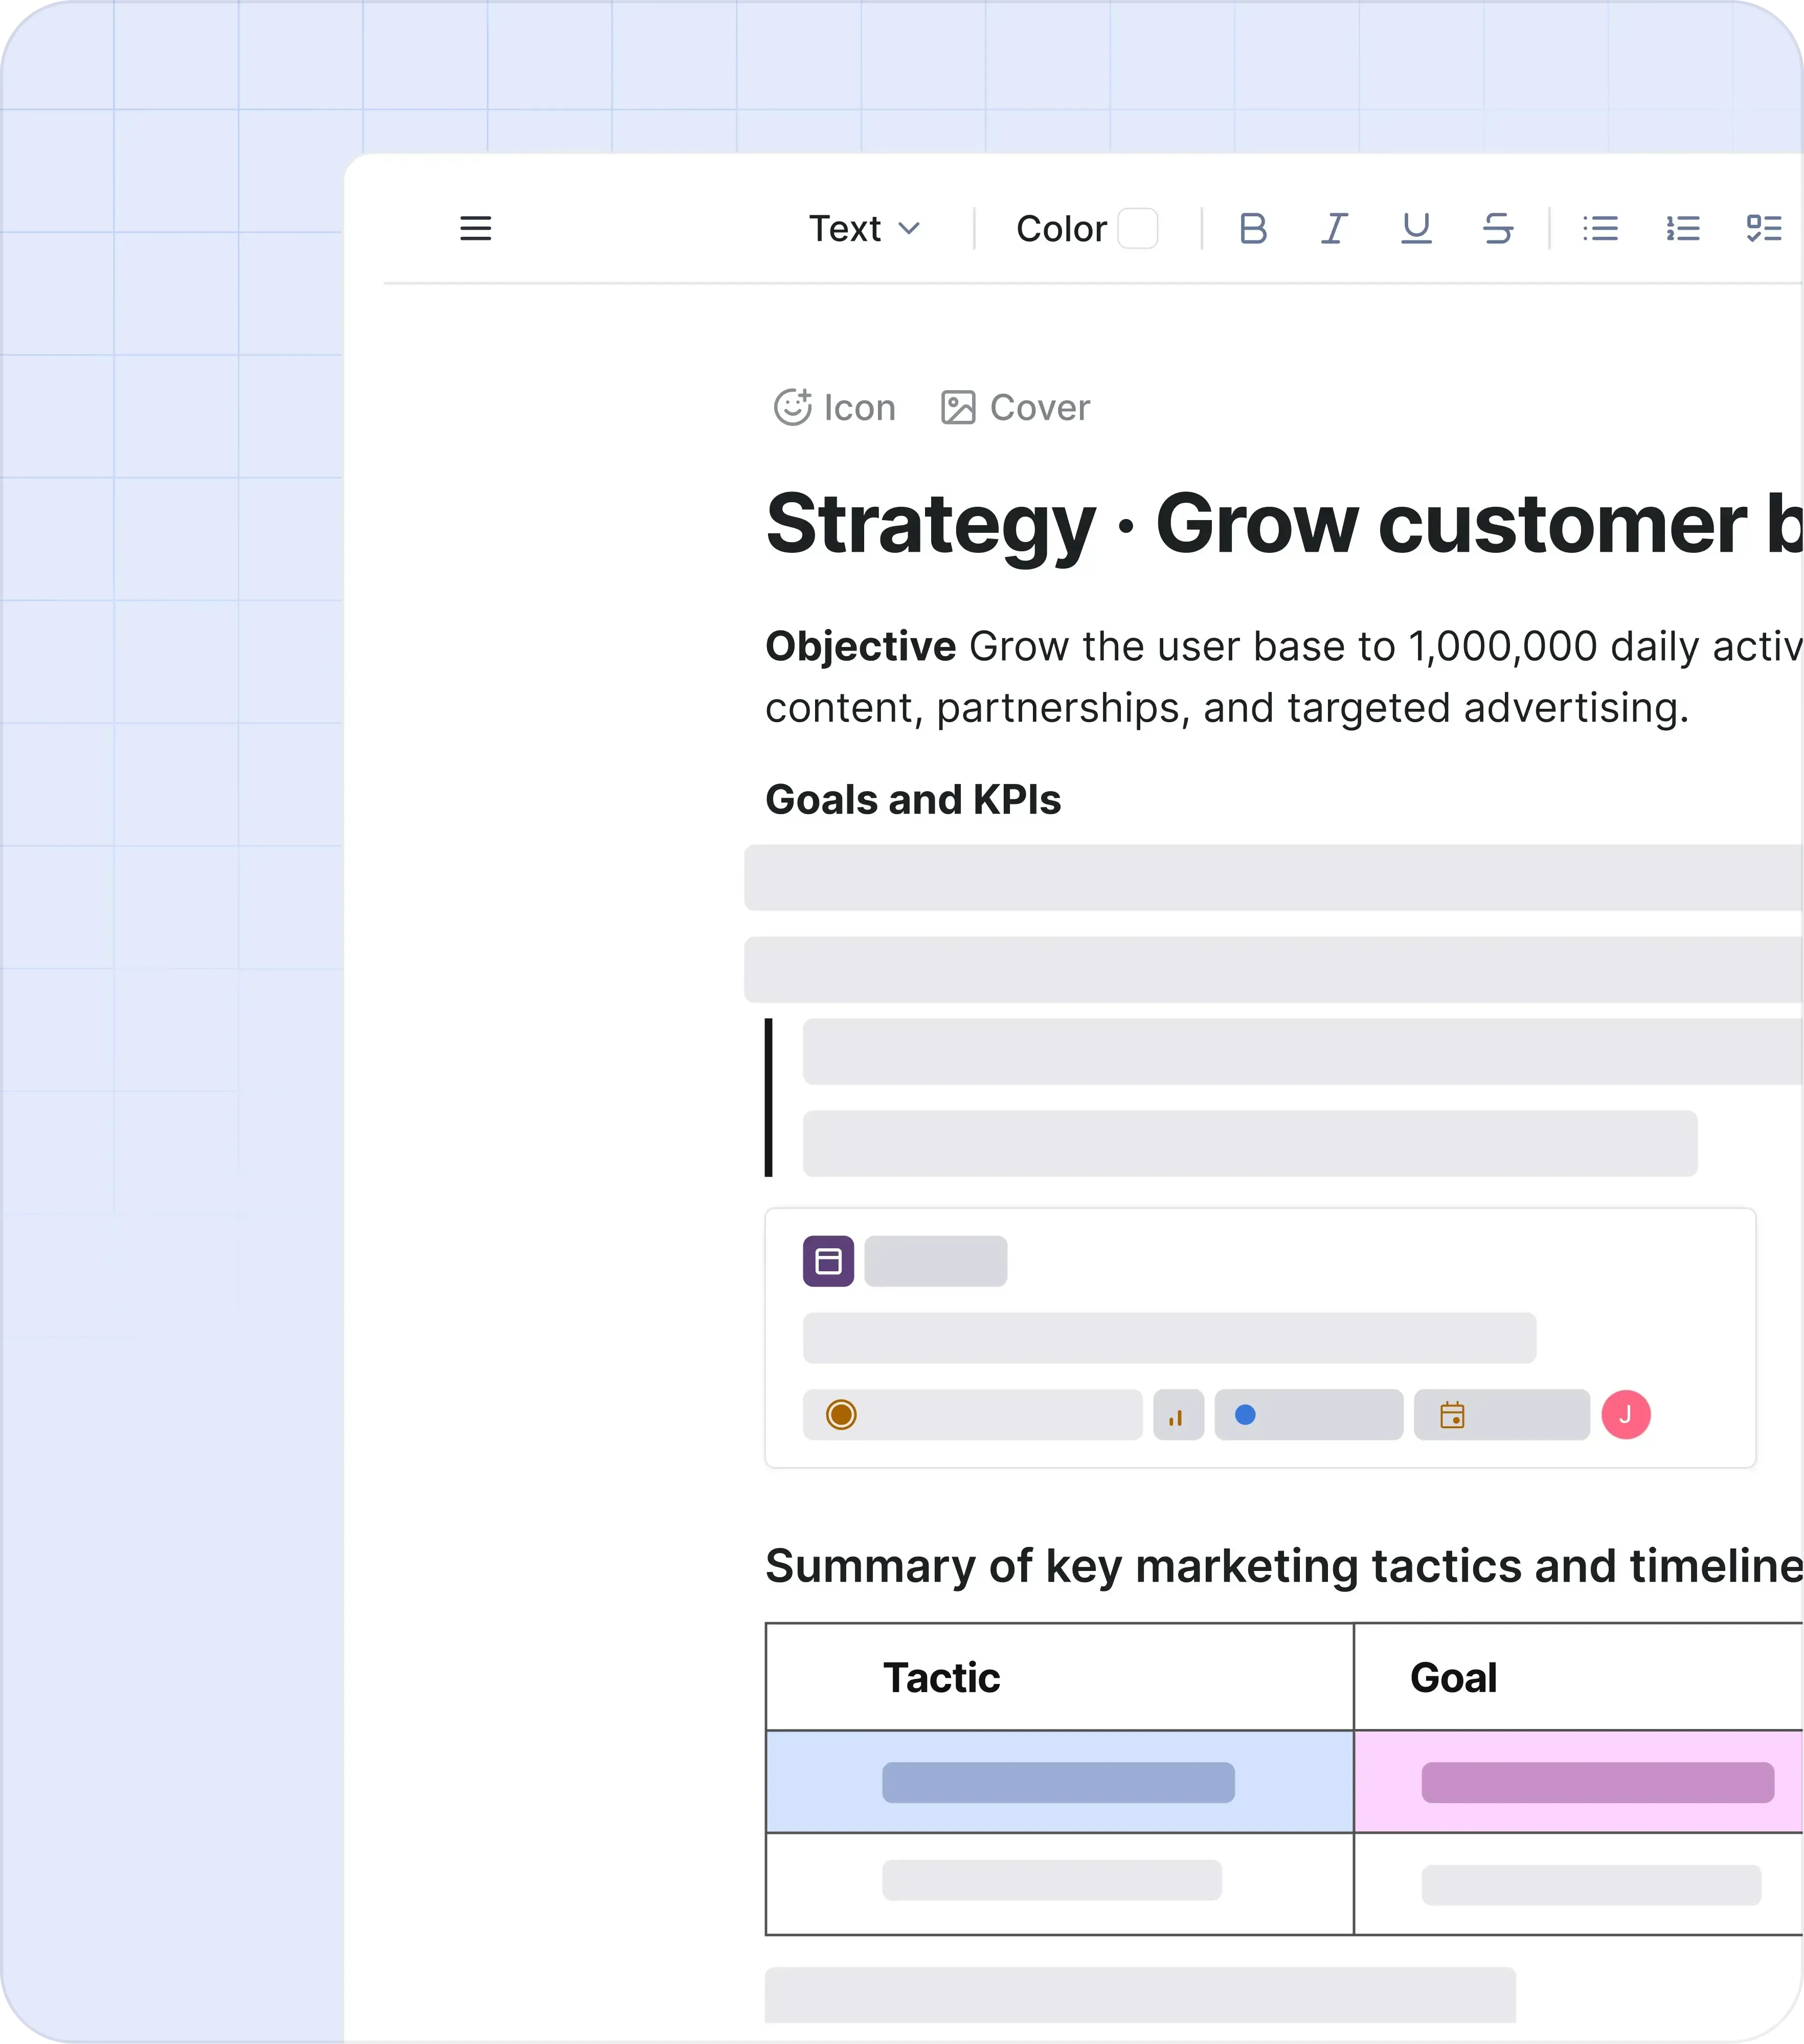
Task: Toggle bold formatting in the toolbar
Action: pos(1253,229)
